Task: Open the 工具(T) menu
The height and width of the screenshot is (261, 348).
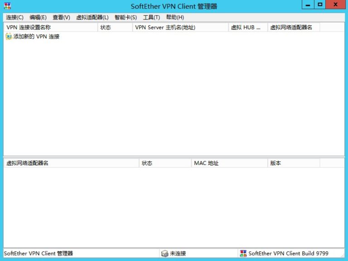Action: click(151, 17)
